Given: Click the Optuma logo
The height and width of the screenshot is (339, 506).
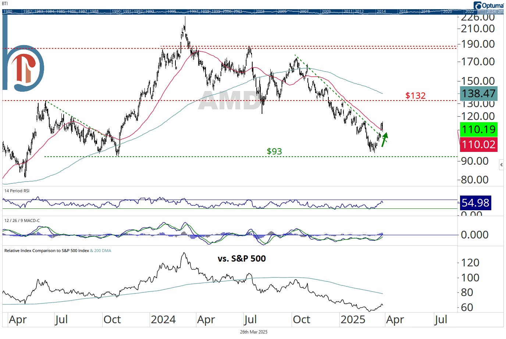Looking at the screenshot, I should pyautogui.click(x=489, y=5).
